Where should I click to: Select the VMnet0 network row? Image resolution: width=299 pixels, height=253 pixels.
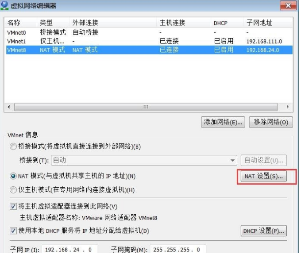coord(149,32)
